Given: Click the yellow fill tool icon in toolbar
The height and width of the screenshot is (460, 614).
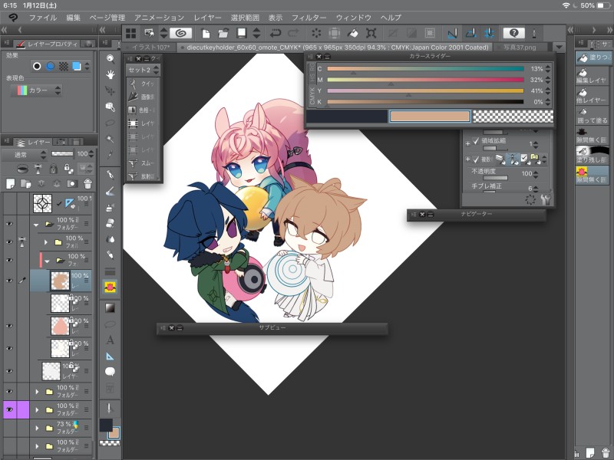Looking at the screenshot, I should (111, 287).
